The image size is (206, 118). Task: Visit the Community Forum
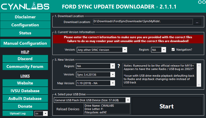pos(25,66)
